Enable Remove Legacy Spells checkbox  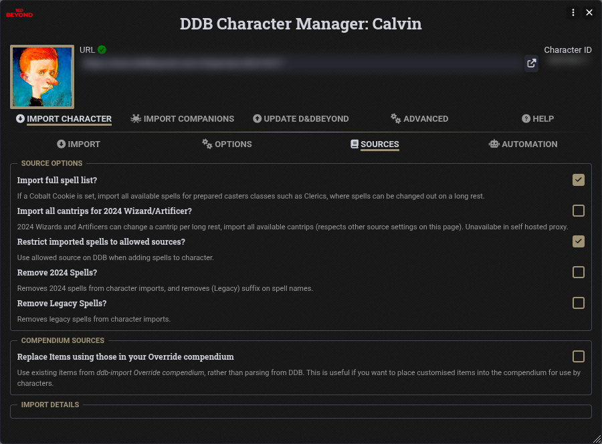click(578, 303)
